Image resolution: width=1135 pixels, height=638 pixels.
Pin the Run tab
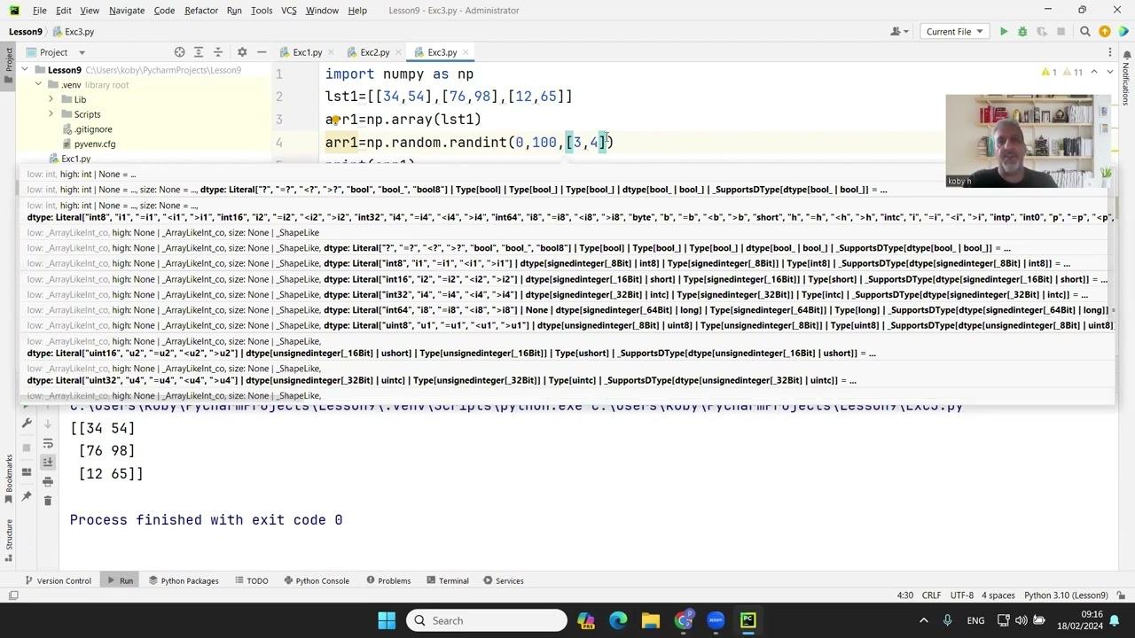[x=27, y=497]
